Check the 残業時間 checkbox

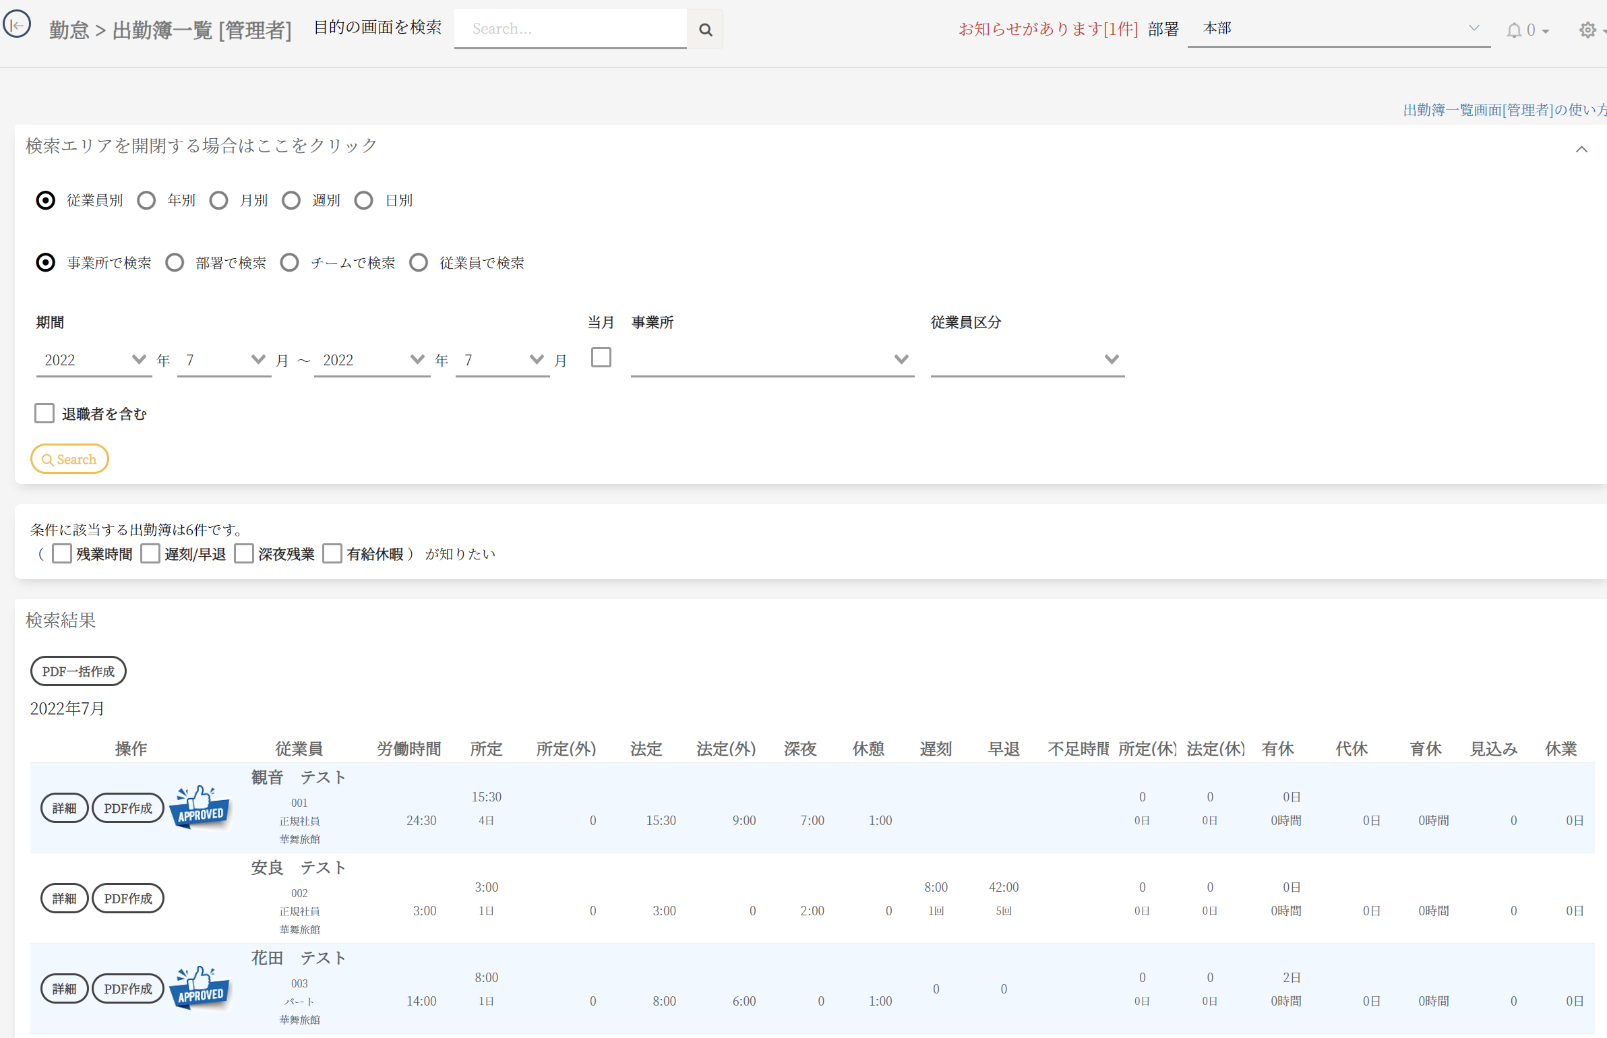click(62, 553)
